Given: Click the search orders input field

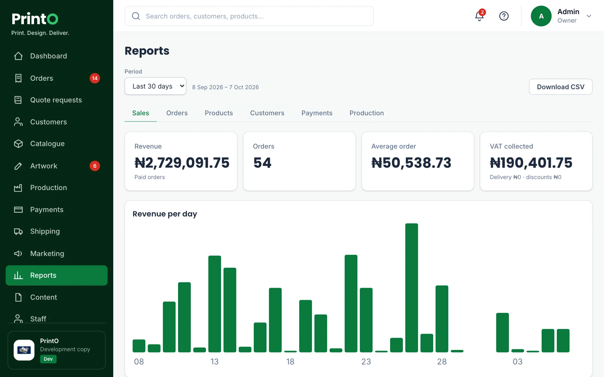Looking at the screenshot, I should [x=249, y=16].
